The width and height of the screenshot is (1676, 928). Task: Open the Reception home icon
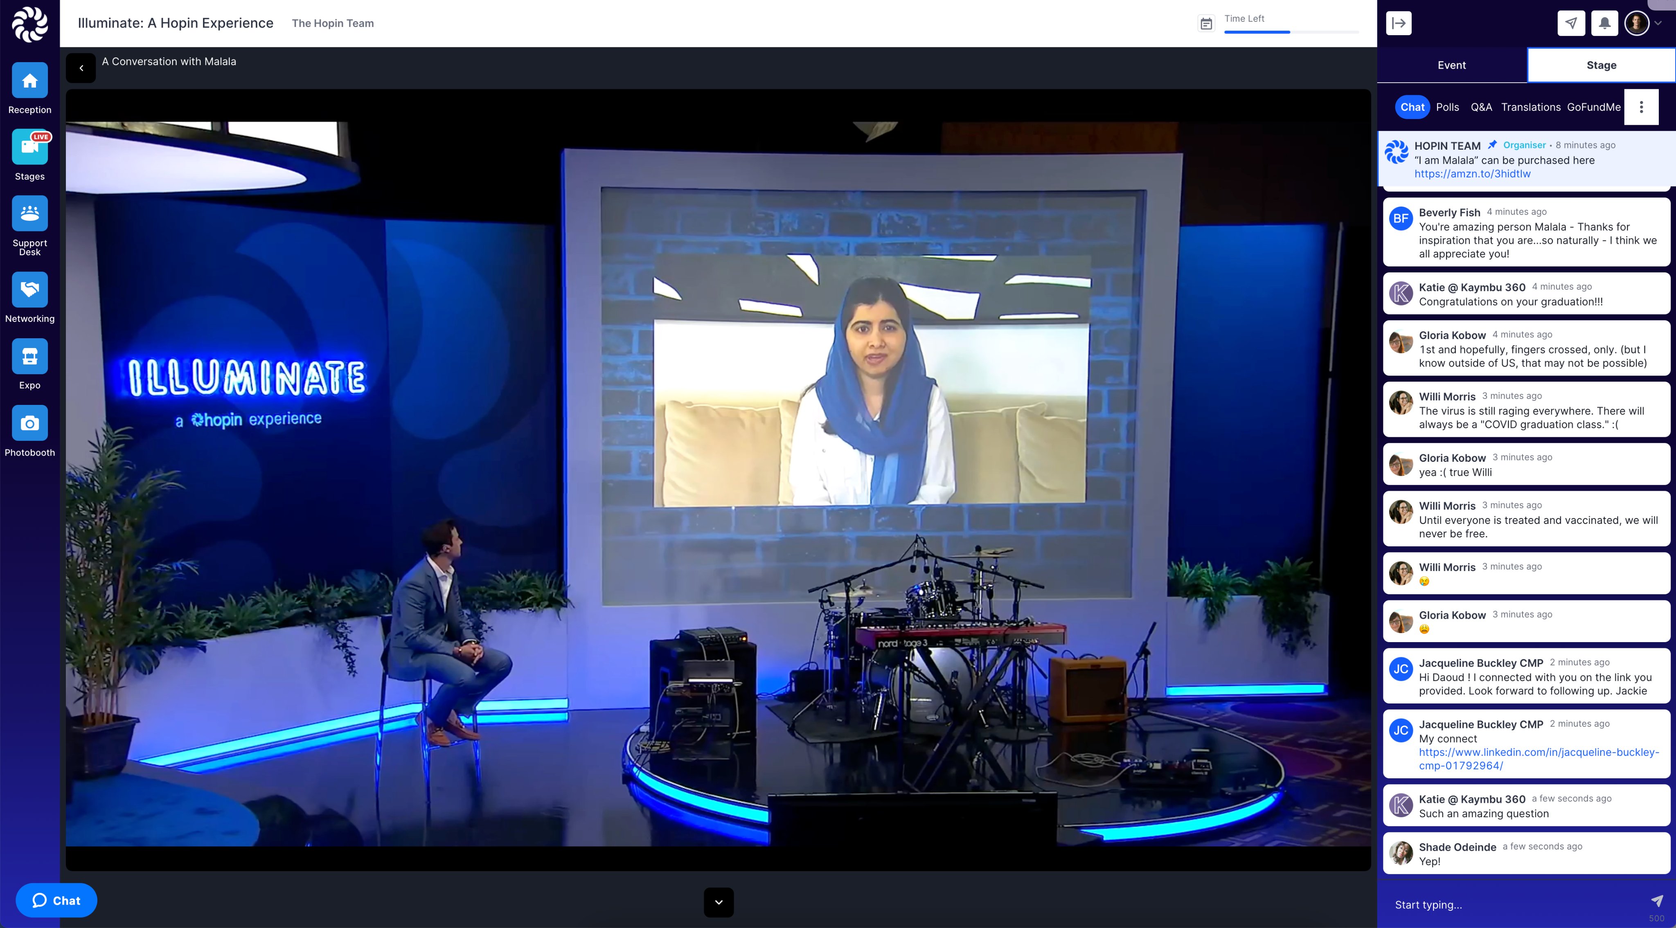29,81
